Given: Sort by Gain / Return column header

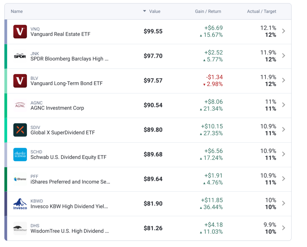Looking at the screenshot, I should coord(208,11).
